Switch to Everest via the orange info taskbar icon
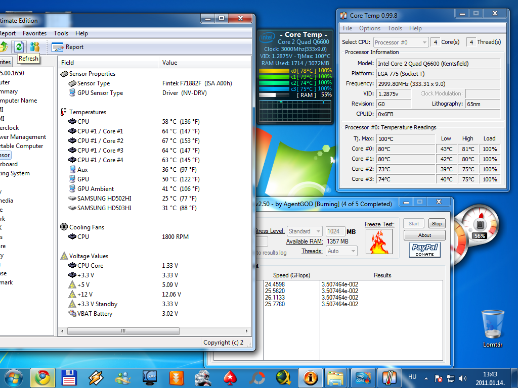Viewport: 518px width, 388px height. [x=311, y=378]
